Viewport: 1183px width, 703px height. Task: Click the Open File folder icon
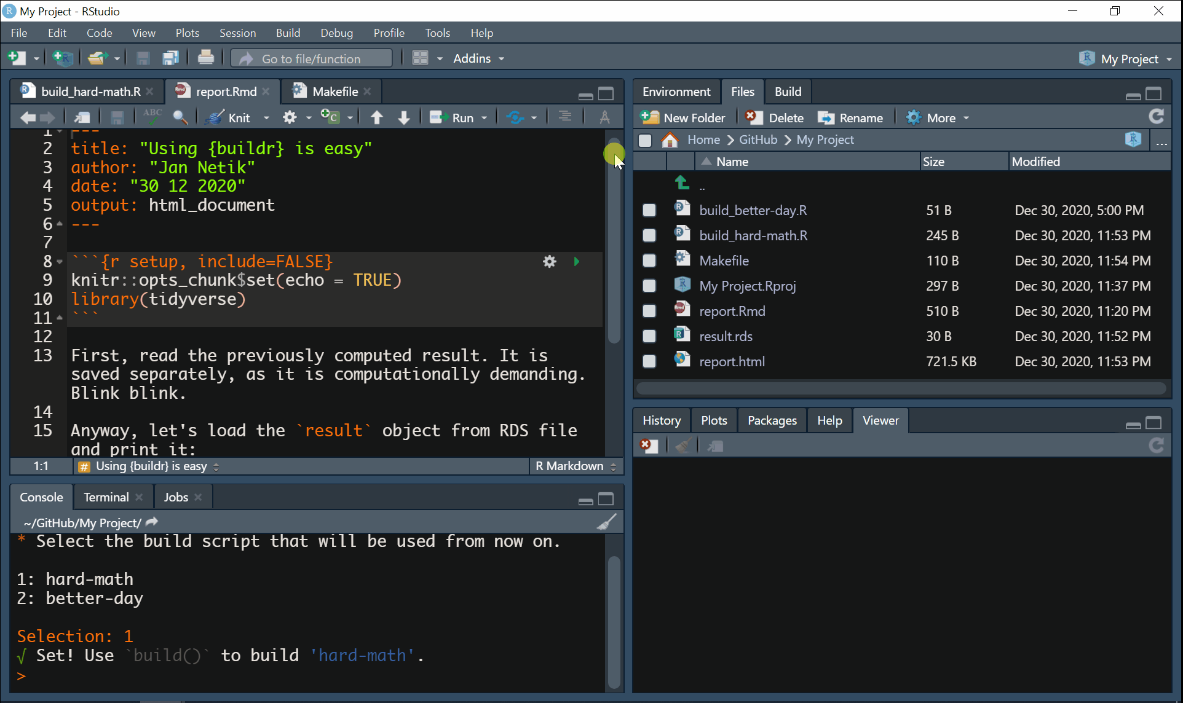pyautogui.click(x=97, y=58)
